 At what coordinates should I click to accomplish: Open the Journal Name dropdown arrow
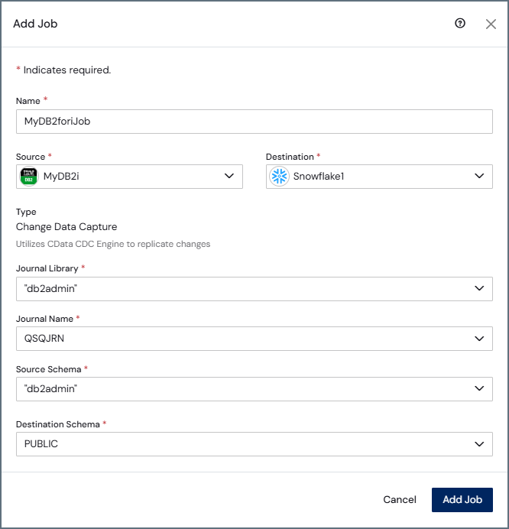(479, 339)
